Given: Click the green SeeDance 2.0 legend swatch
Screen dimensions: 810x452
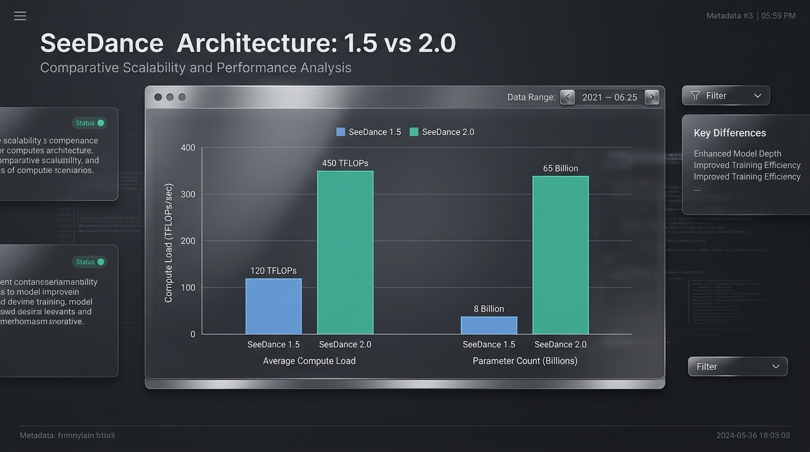Looking at the screenshot, I should coord(414,132).
